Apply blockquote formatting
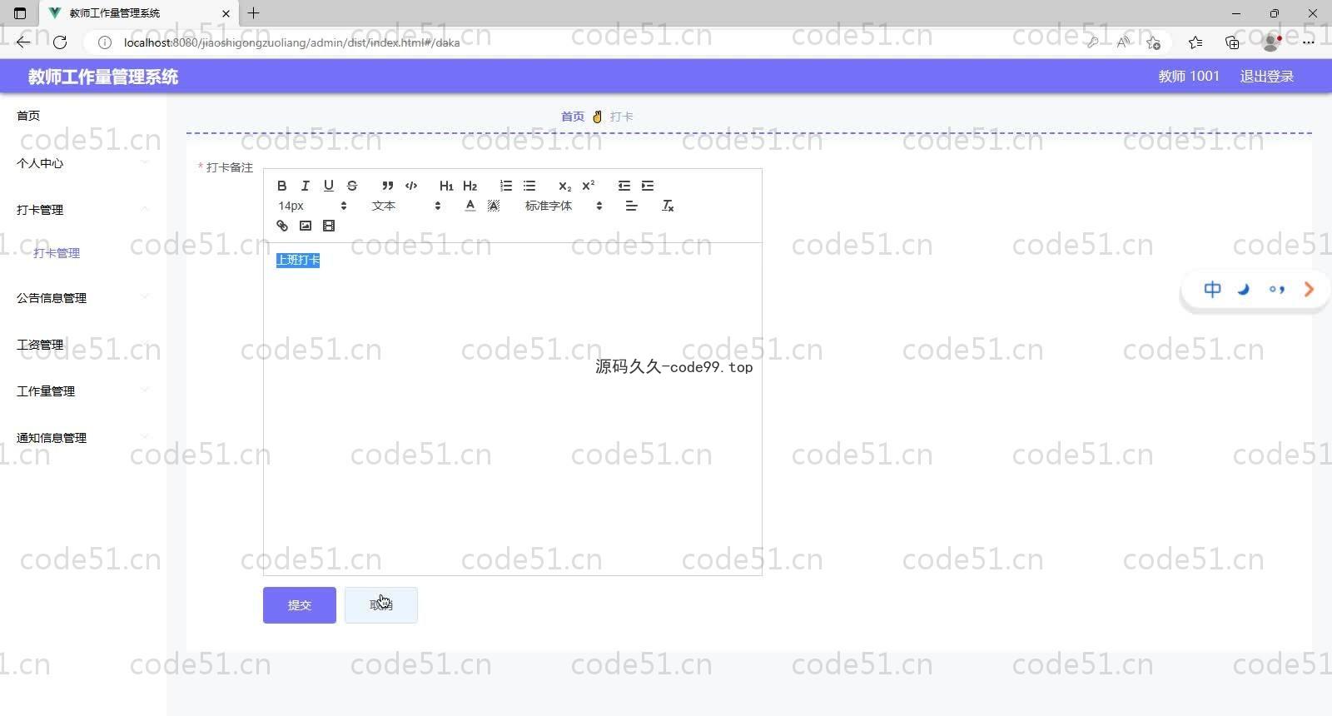The image size is (1332, 716). [387, 186]
